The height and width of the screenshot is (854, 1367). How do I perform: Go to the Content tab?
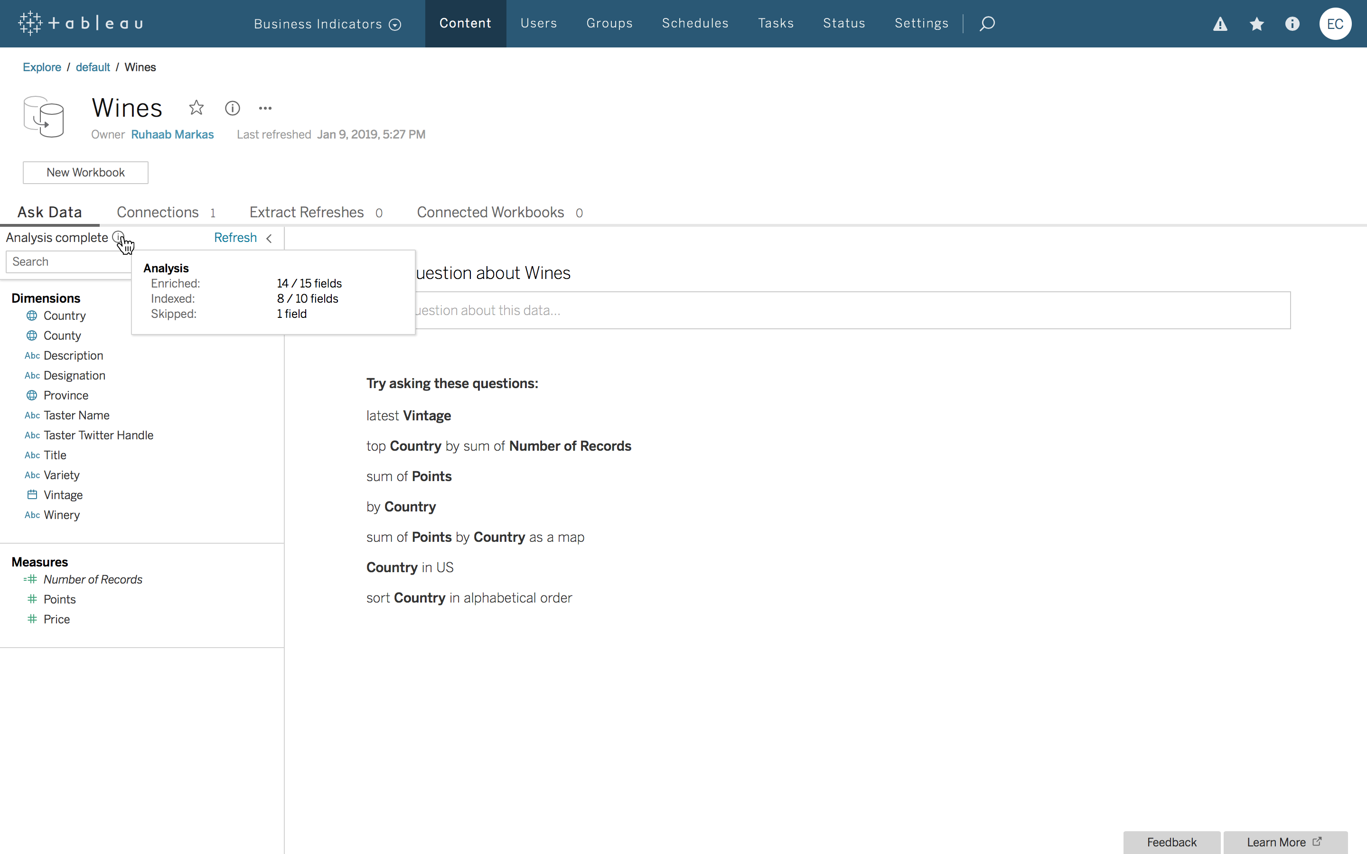point(466,23)
